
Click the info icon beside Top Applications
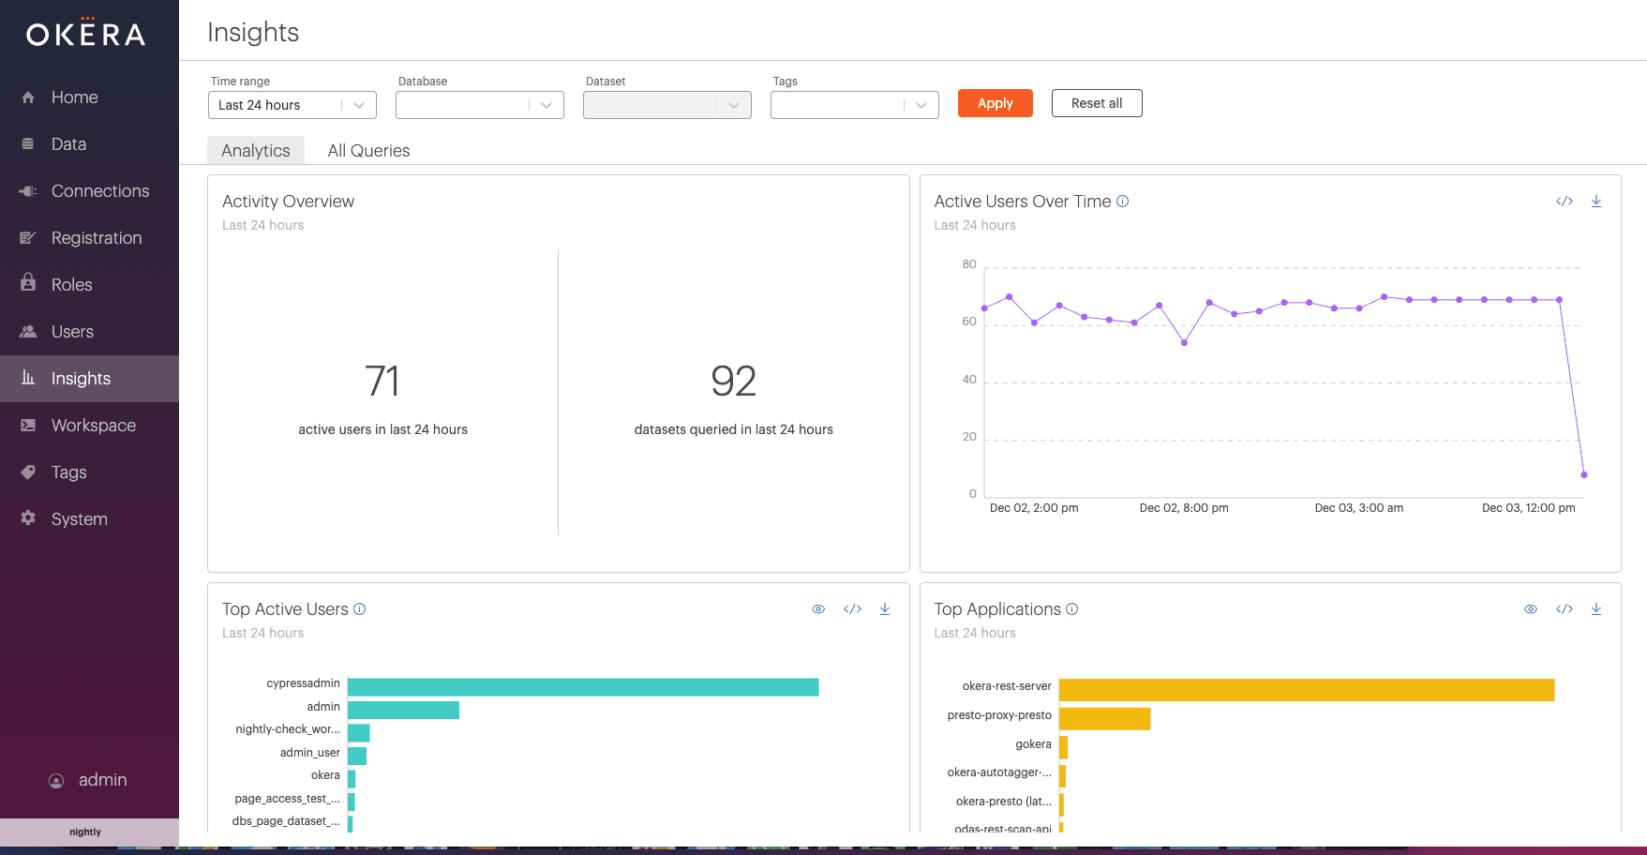1072,609
